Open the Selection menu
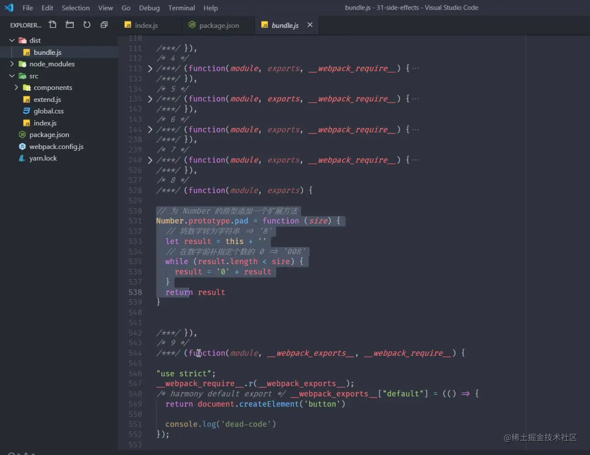The width and height of the screenshot is (590, 455). [75, 8]
